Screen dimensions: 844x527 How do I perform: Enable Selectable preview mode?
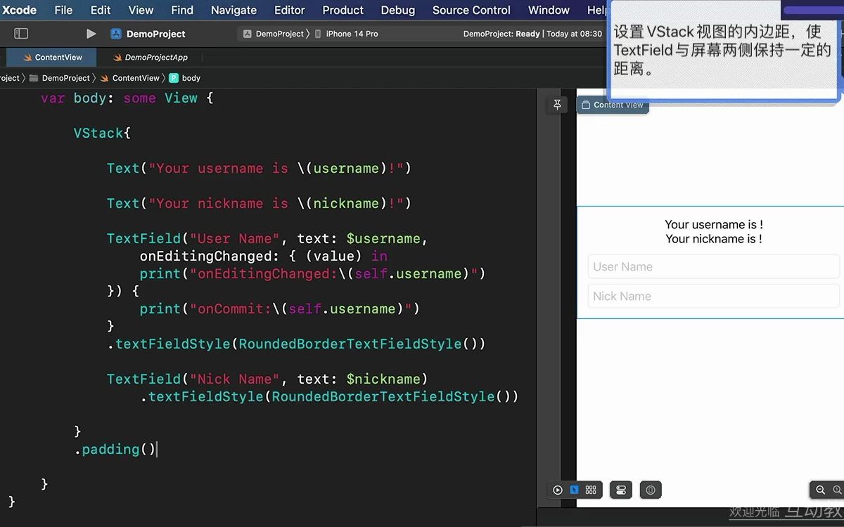tap(575, 490)
